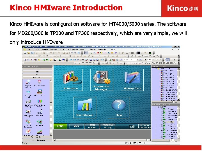
Task: Switch component state to 1
Action: [x=171, y=60]
